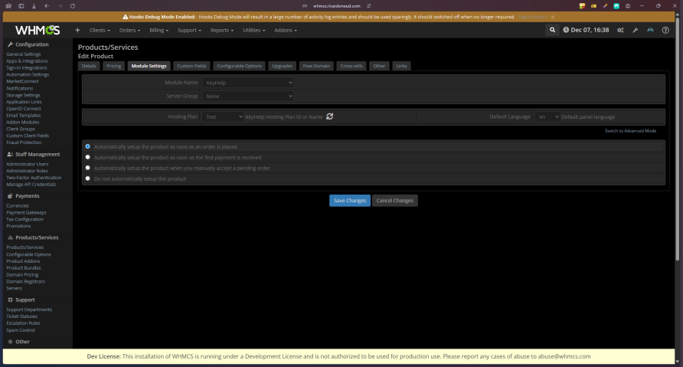Open Support Departments in sidebar
This screenshot has width=683, height=367.
(x=29, y=310)
